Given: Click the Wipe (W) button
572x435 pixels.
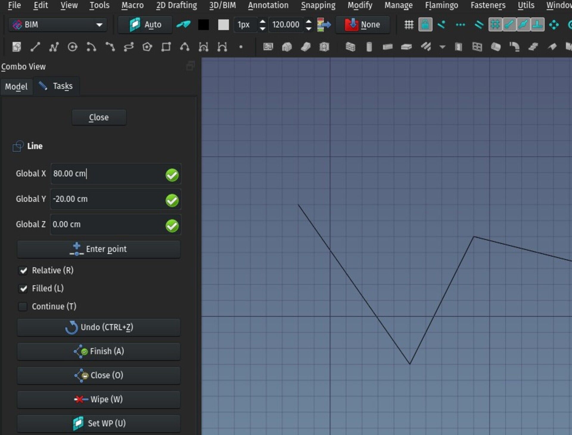Looking at the screenshot, I should coord(99,399).
